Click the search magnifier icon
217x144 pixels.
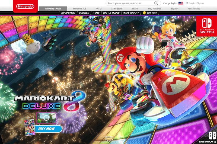point(156,3)
